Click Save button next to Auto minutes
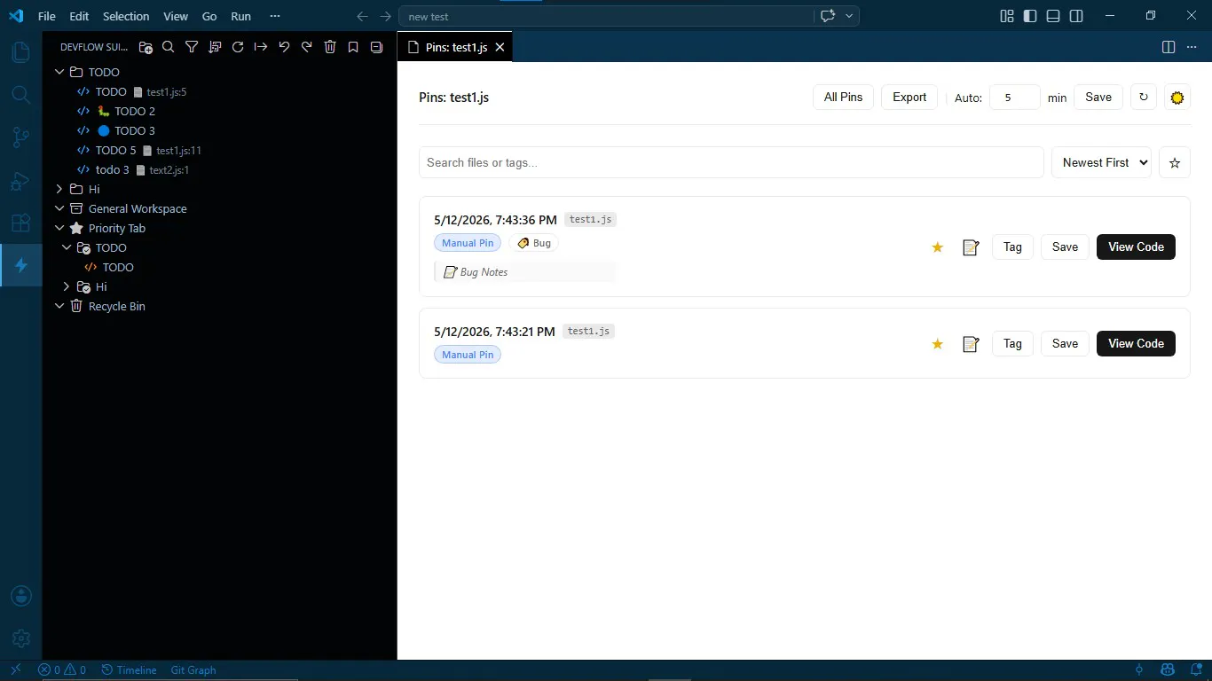This screenshot has width=1212, height=681. point(1098,98)
